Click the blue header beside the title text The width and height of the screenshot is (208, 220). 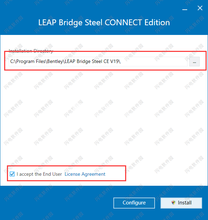19,22
